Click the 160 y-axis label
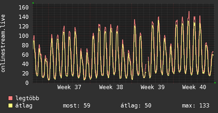218x113 pixels. (24, 7)
